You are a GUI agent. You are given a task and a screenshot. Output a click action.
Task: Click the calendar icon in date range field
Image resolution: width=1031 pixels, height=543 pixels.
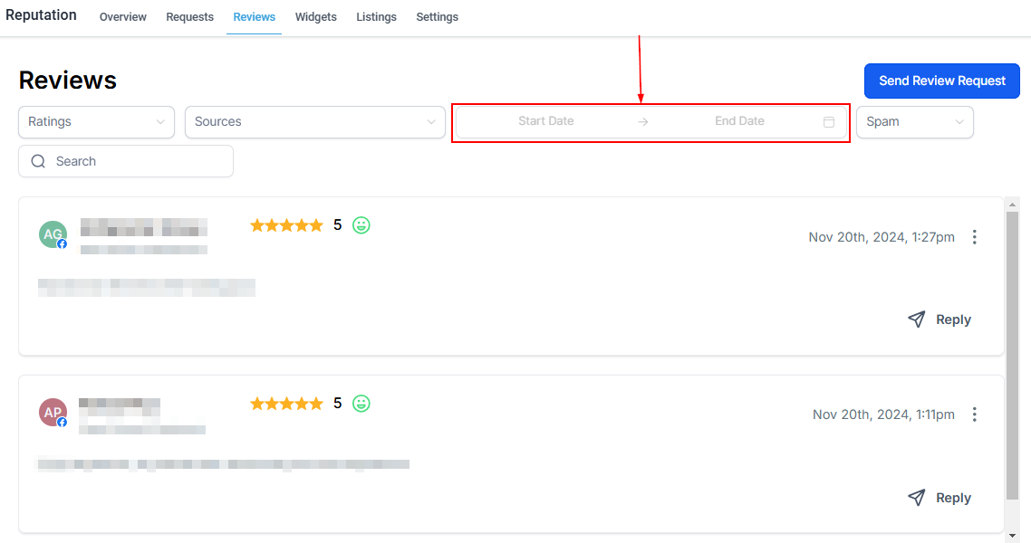[x=828, y=122]
